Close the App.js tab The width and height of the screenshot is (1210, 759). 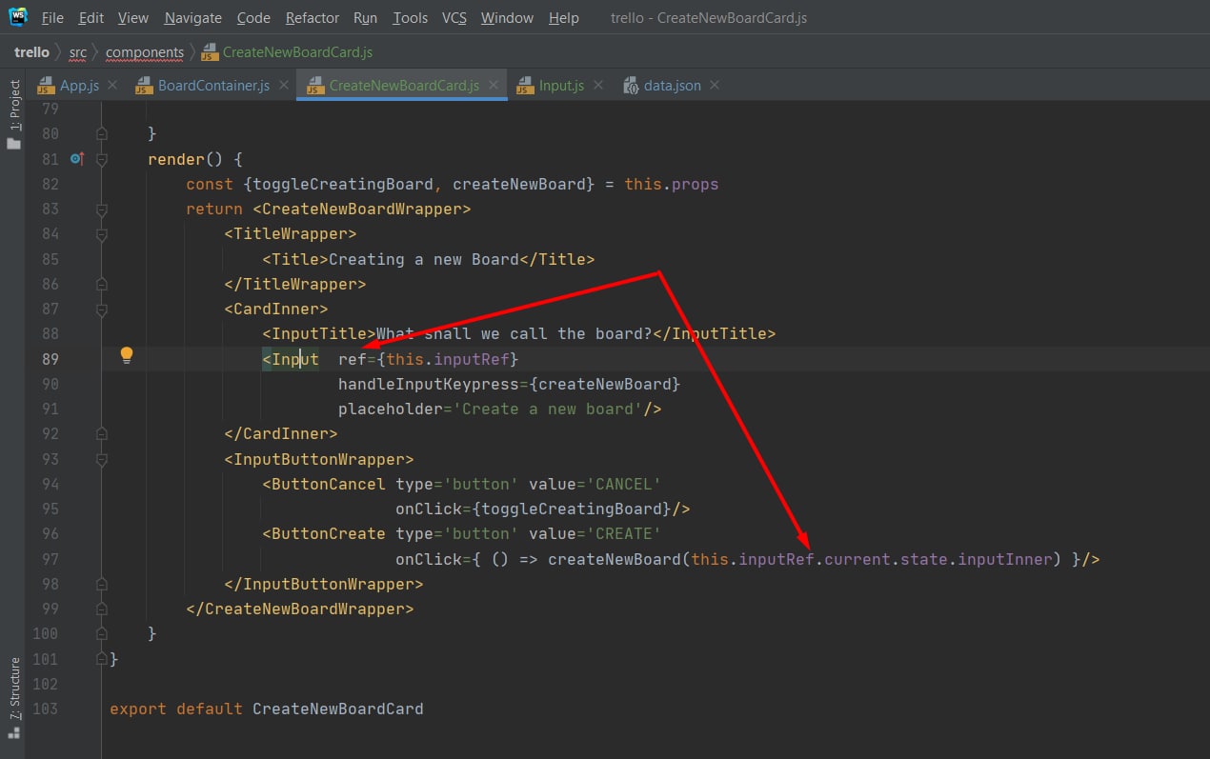point(112,85)
